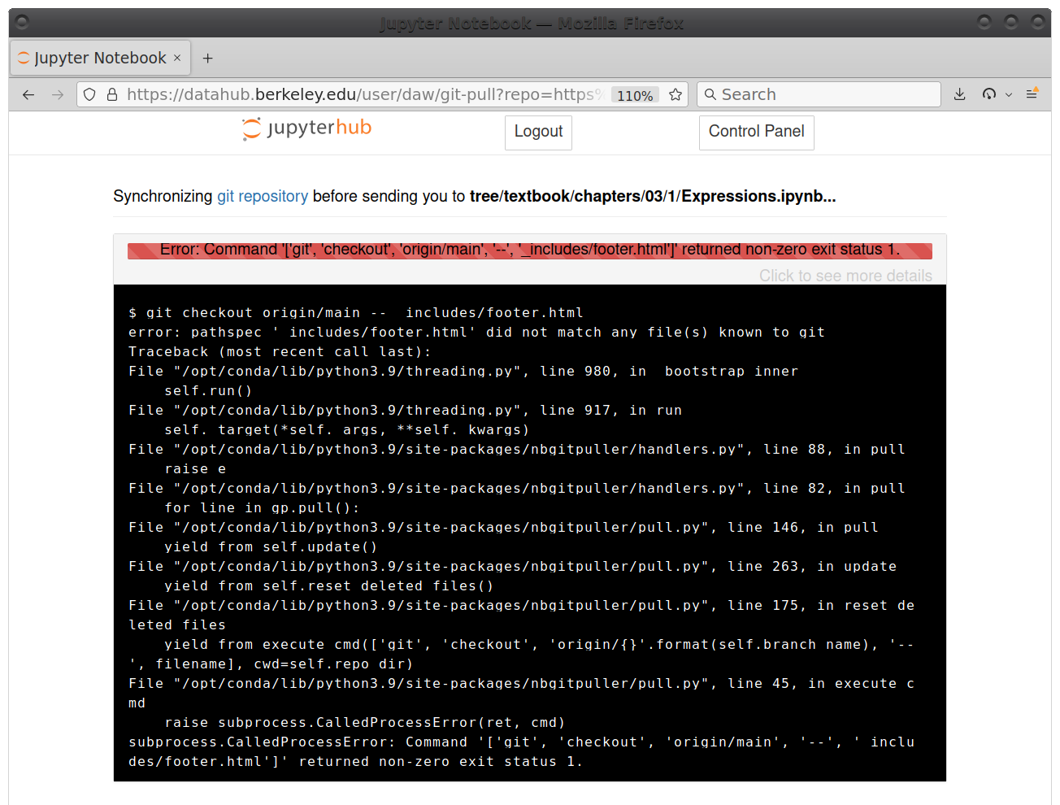Click the JupyterHub logo
This screenshot has width=1060, height=805.
point(306,128)
